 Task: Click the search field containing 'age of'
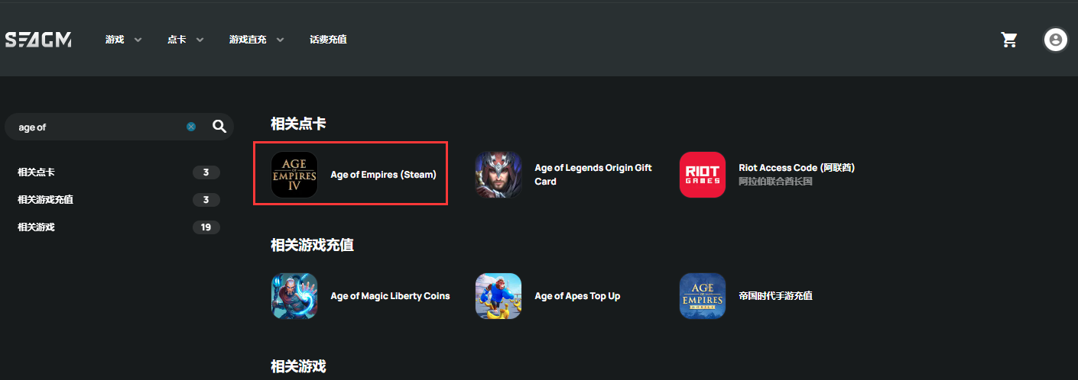[99, 127]
